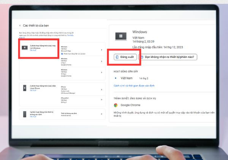Click the unknown Android device phone icon
The image size is (228, 160).
tap(25, 114)
